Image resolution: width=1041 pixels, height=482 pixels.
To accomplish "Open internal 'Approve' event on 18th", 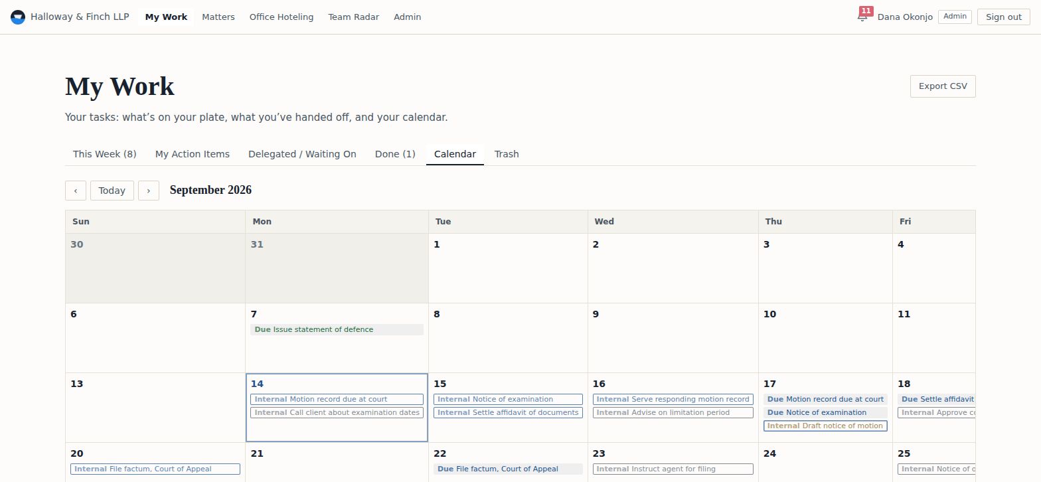I will click(937, 412).
